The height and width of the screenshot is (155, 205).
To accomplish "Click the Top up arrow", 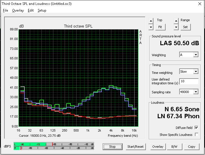I will click(151, 21).
